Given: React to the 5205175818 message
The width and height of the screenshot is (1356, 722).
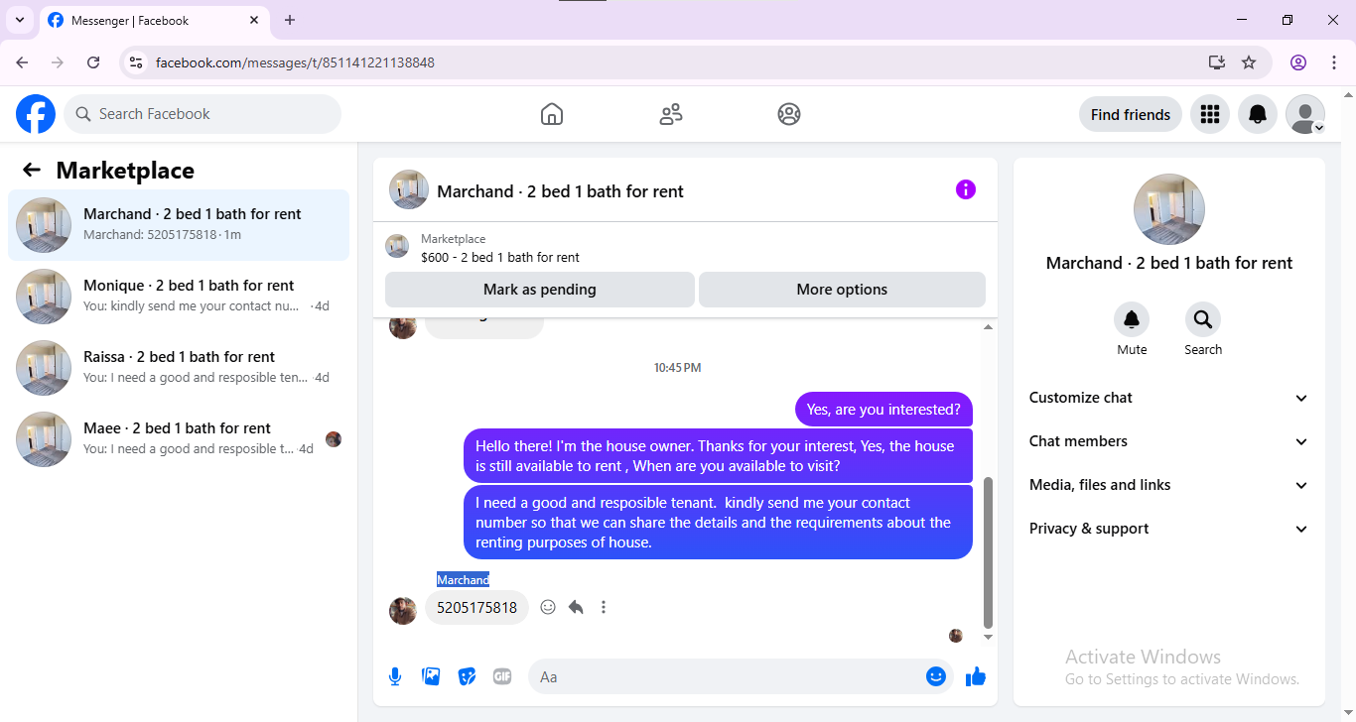Looking at the screenshot, I should pos(548,607).
